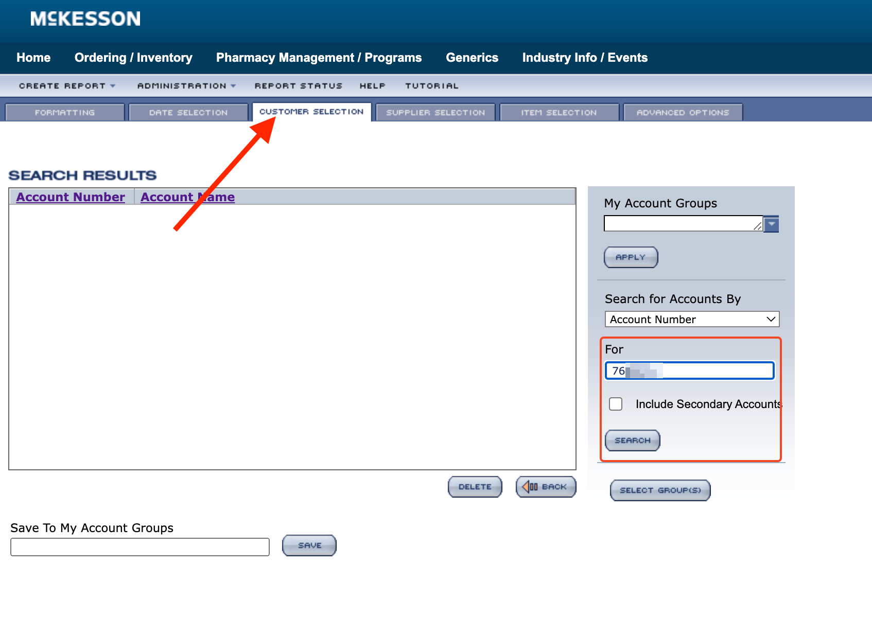Open the Pharmacy Management / Programs menu
This screenshot has height=635, width=872.
tap(318, 58)
